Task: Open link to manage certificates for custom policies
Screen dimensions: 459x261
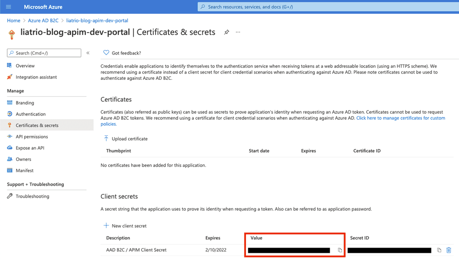Action: (x=400, y=118)
